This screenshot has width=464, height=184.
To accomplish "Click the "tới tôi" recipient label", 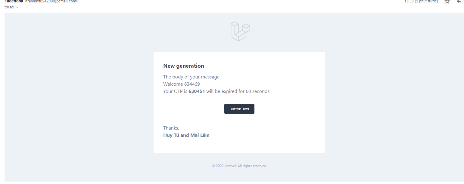I will pyautogui.click(x=9, y=7).
